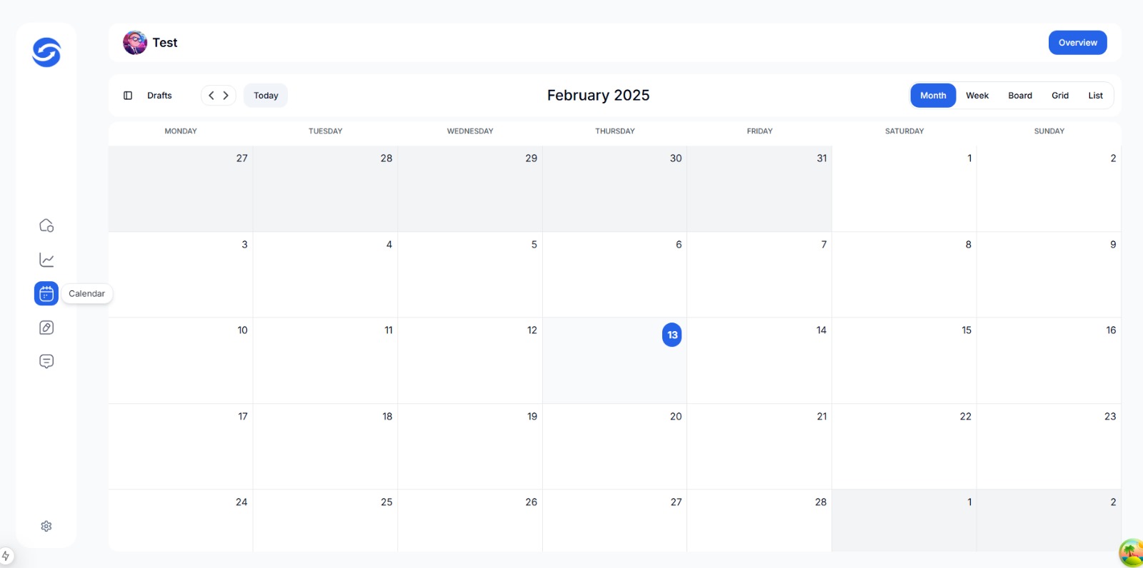Select calendar day 10

pos(181,360)
